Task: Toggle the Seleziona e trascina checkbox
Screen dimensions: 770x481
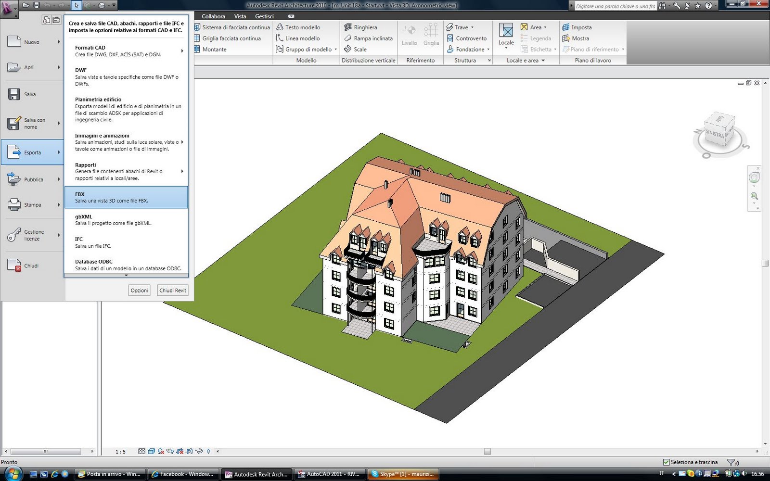Action: pos(667,462)
